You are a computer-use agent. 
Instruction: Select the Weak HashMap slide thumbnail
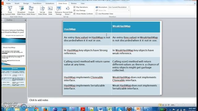[x=14, y=55]
